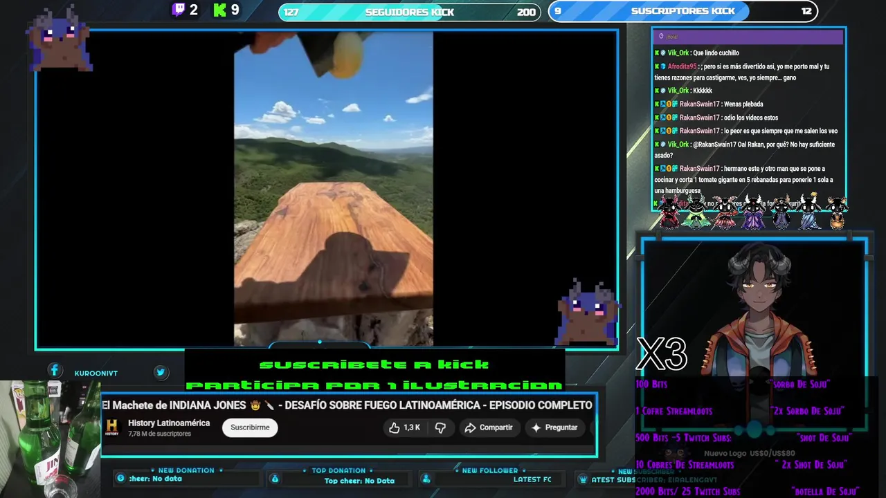Click the Vik_Ork username on 'Que lindo cuchillo'

click(x=678, y=53)
